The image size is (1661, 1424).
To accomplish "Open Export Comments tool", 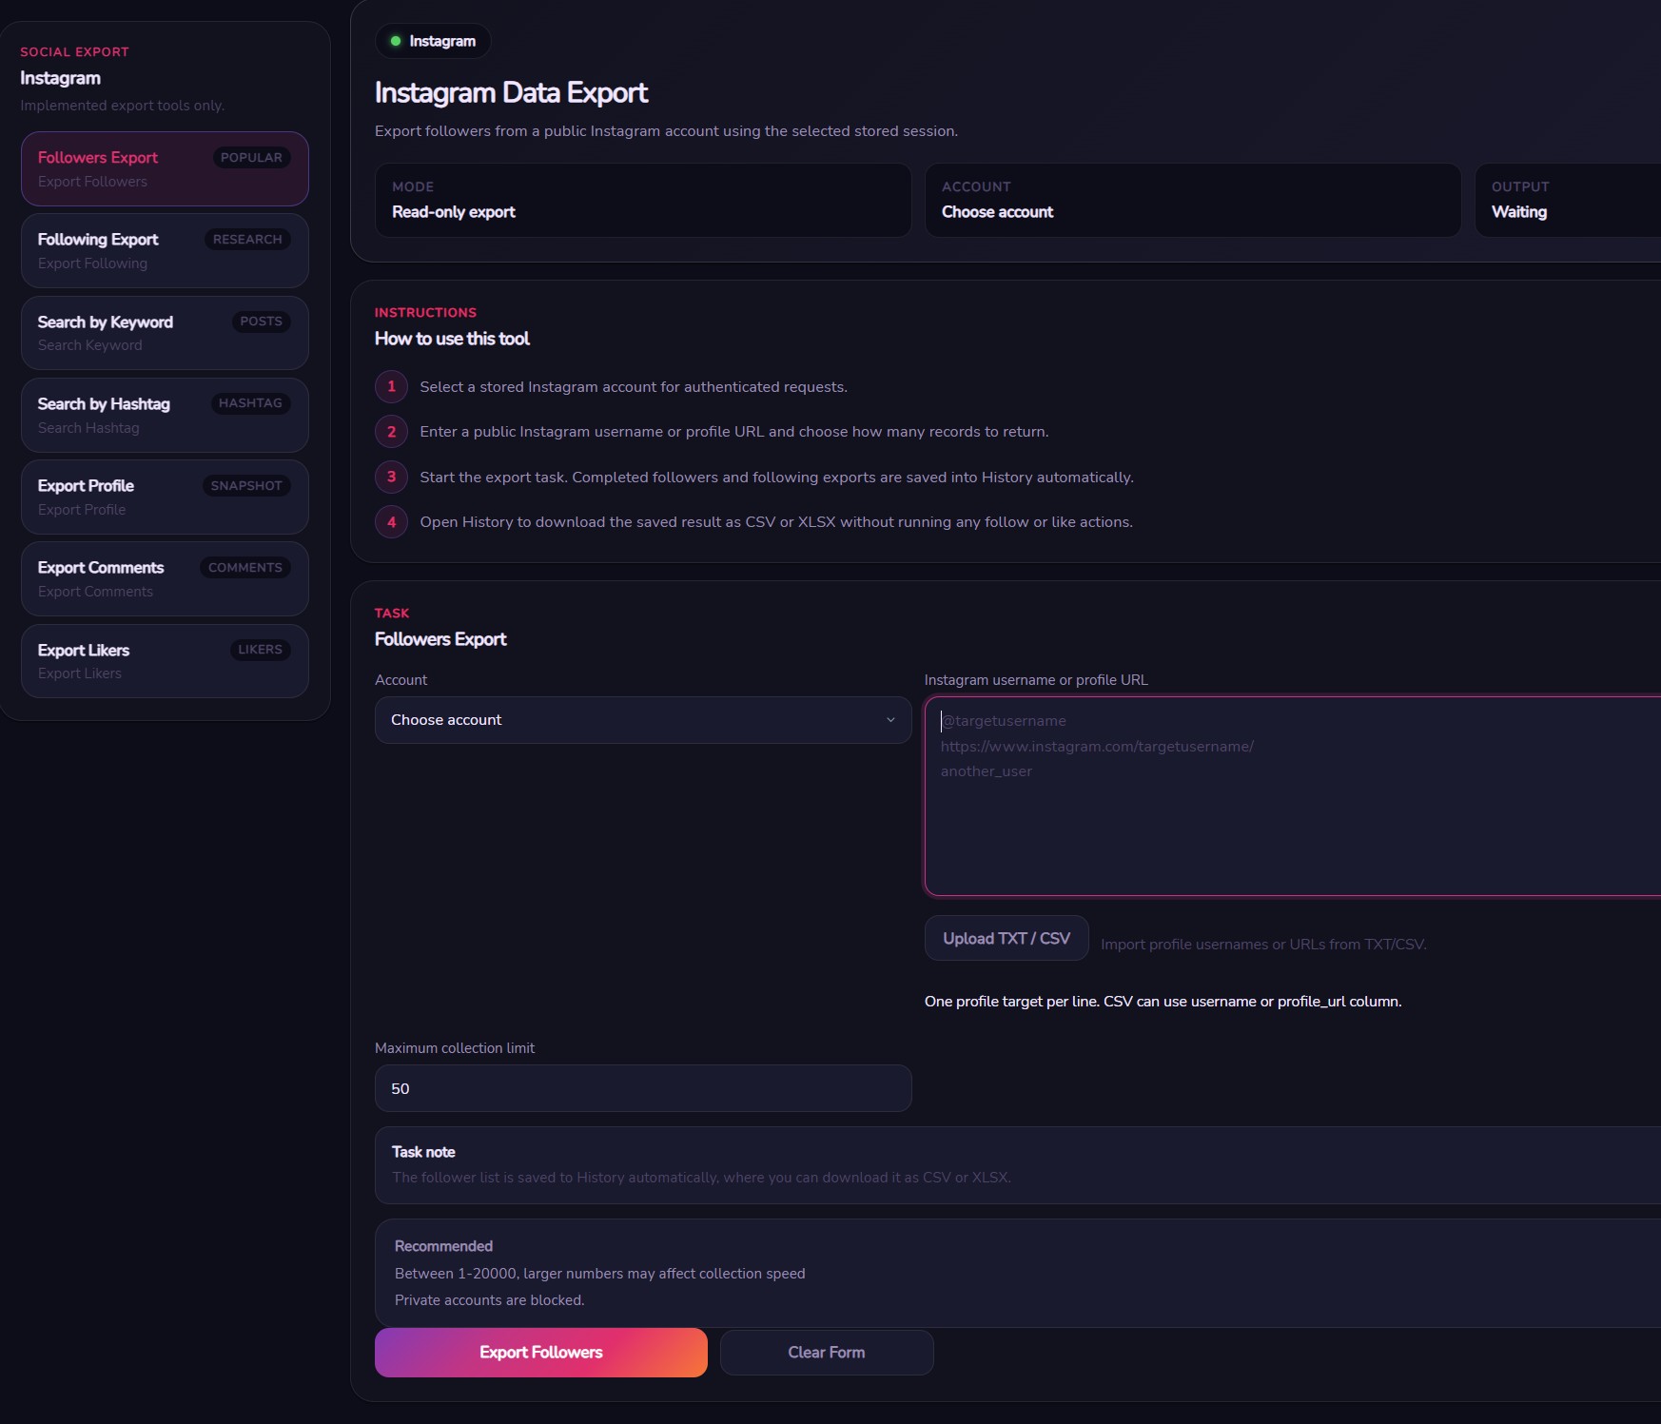I will [165, 579].
